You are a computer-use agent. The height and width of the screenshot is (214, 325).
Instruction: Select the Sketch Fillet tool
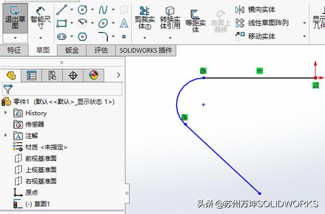click(103, 36)
